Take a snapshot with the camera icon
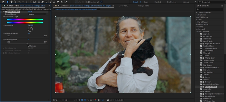The width and height of the screenshot is (226, 102). tap(108, 100)
